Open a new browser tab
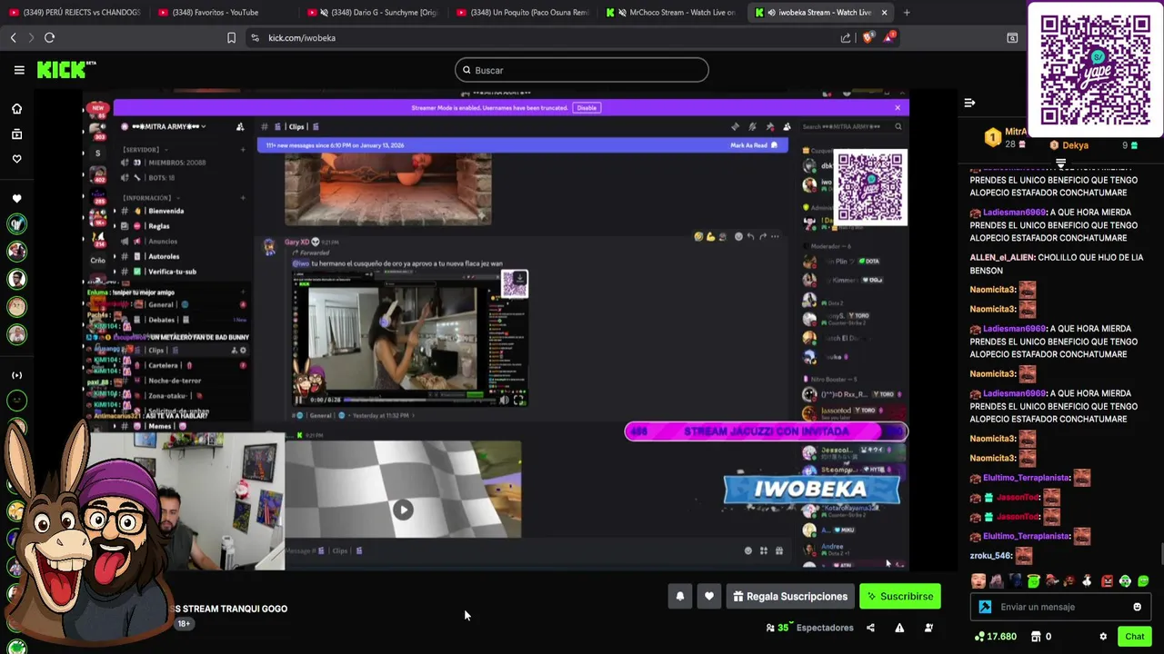 click(x=907, y=13)
